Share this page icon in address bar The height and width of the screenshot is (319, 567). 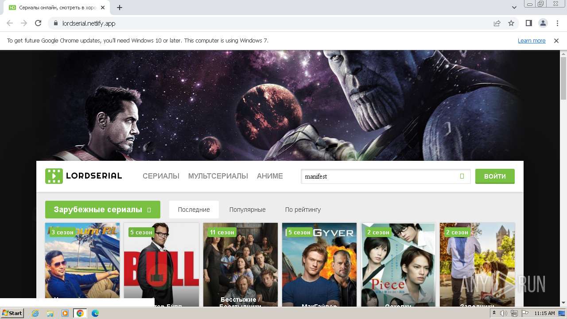click(497, 23)
